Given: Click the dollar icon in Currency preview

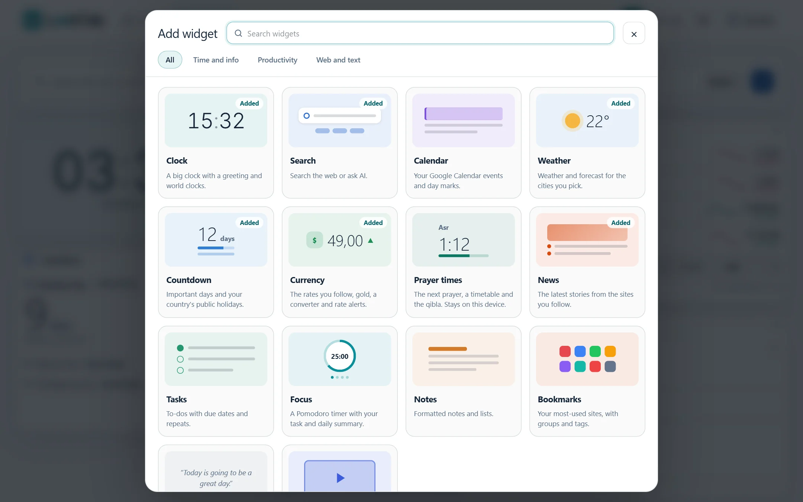Looking at the screenshot, I should click(315, 240).
